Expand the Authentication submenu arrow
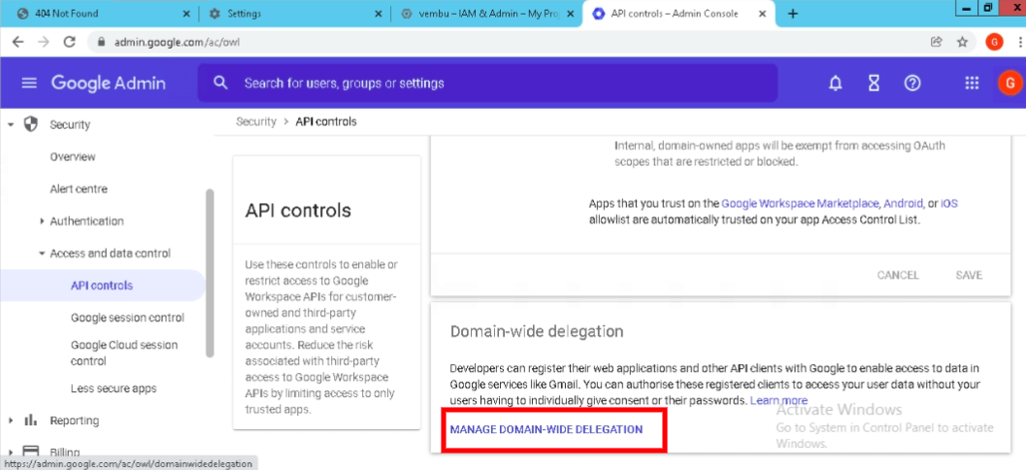This screenshot has width=1026, height=470. pyautogui.click(x=42, y=222)
